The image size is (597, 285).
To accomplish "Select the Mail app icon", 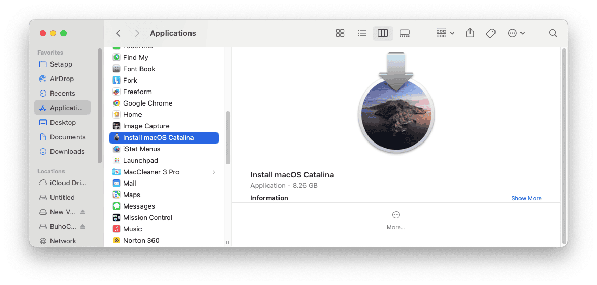I will tap(117, 183).
